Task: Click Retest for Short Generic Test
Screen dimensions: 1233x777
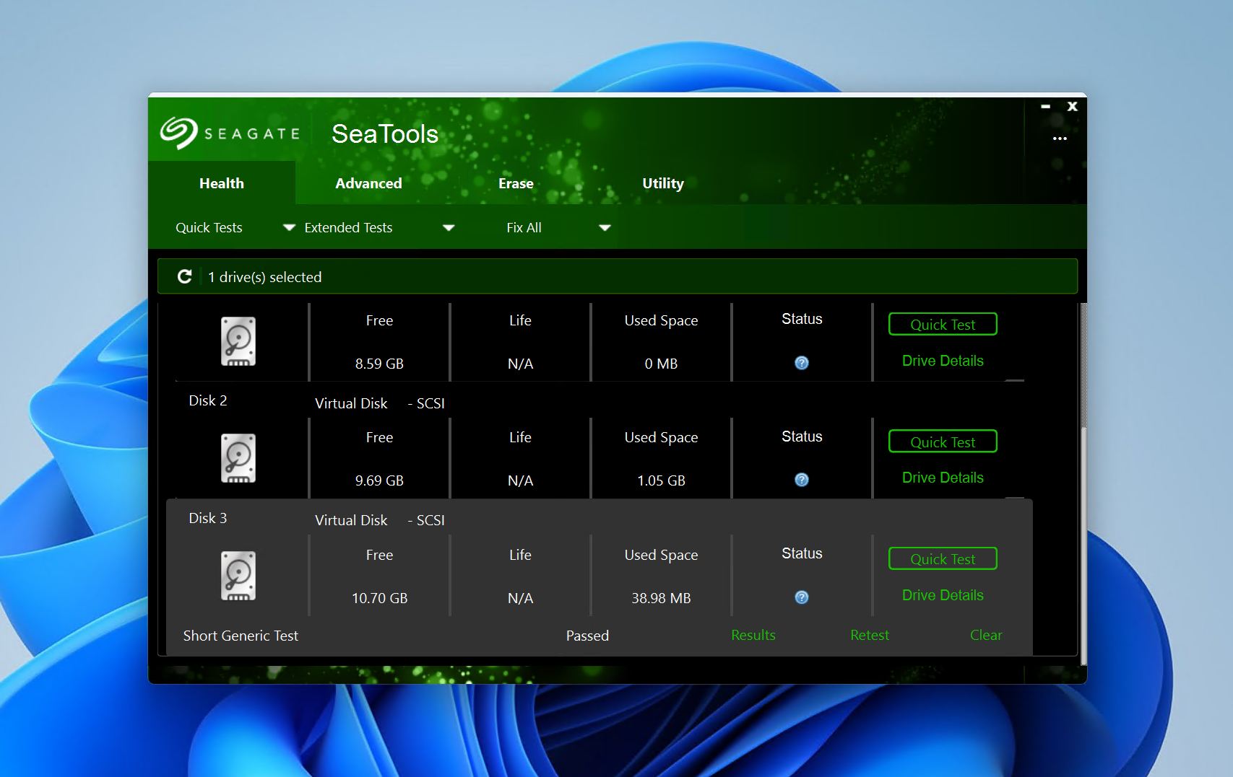Action: [870, 635]
